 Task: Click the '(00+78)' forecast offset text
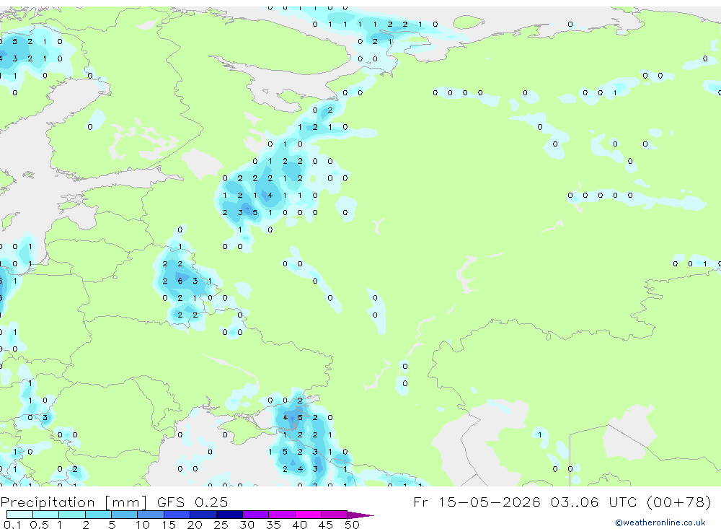678,502
